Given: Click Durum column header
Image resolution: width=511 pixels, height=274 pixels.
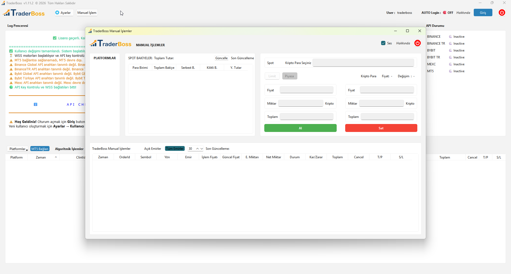Looking at the screenshot, I should pyautogui.click(x=295, y=157).
